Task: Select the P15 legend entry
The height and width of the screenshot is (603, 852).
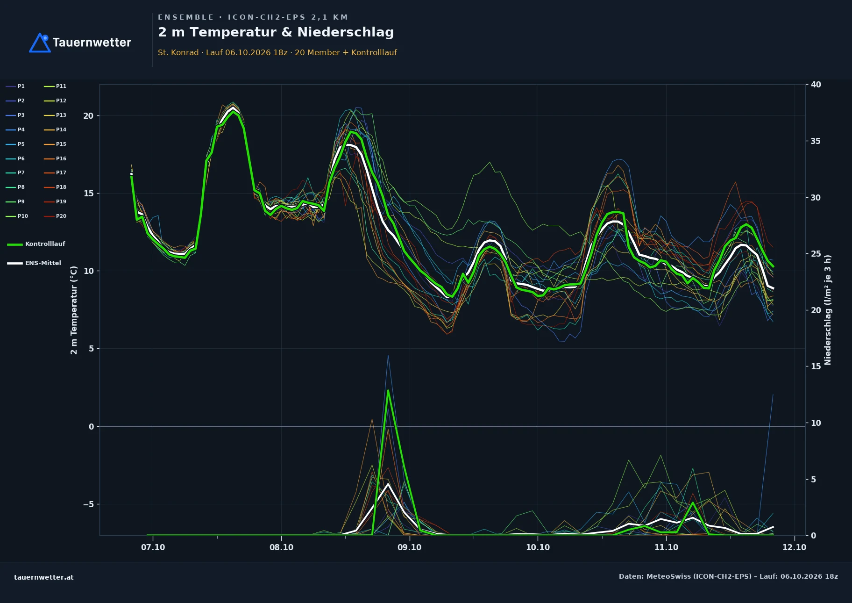Action: click(x=55, y=144)
